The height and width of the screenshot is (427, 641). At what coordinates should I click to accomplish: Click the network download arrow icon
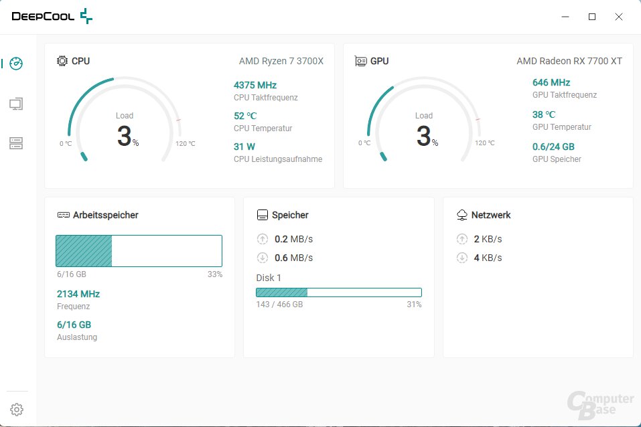coord(462,258)
